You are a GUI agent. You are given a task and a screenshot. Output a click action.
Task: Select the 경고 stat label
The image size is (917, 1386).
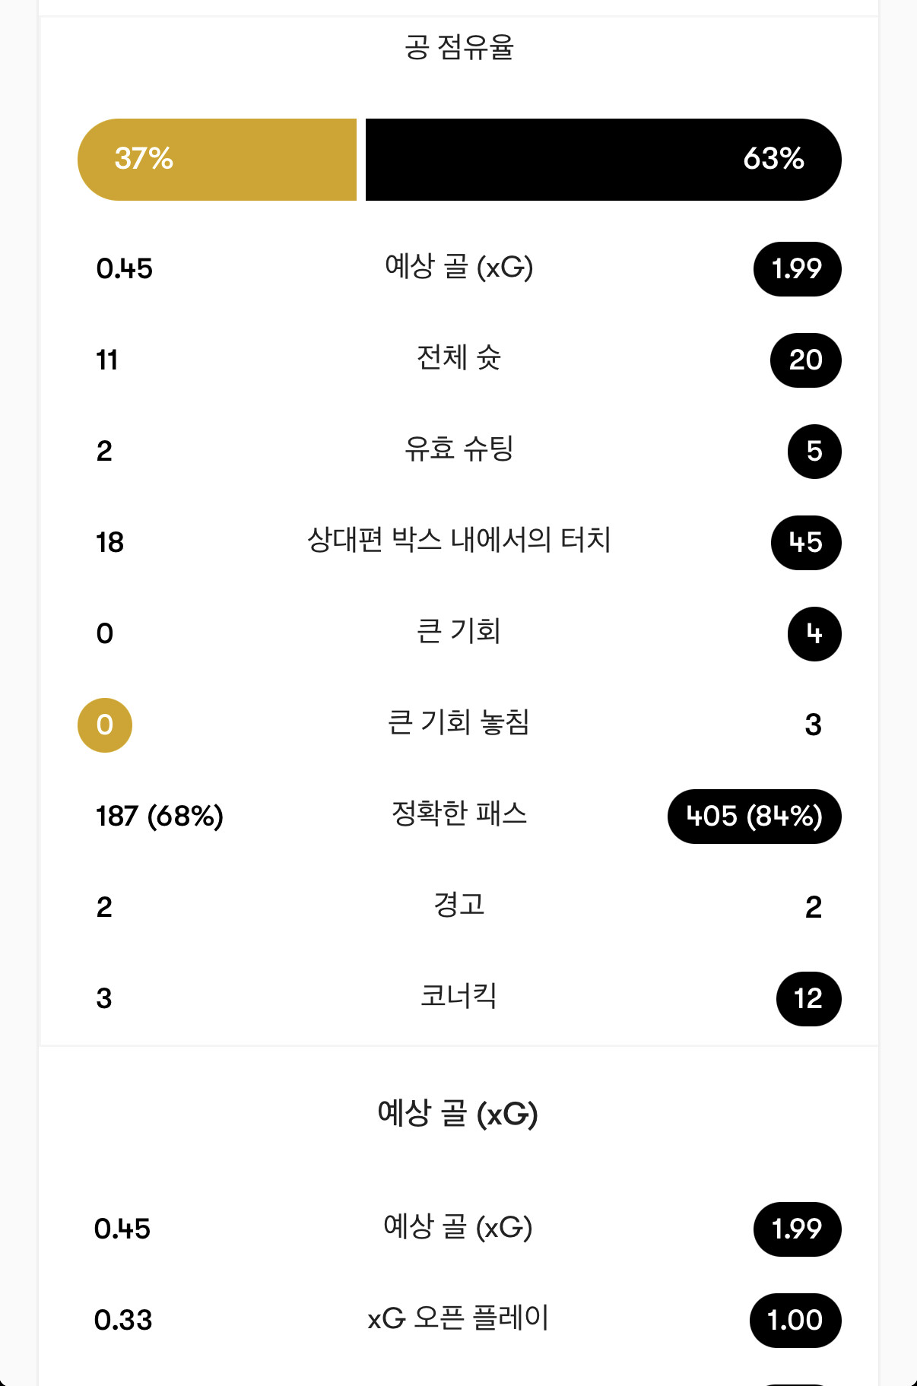coord(458,905)
